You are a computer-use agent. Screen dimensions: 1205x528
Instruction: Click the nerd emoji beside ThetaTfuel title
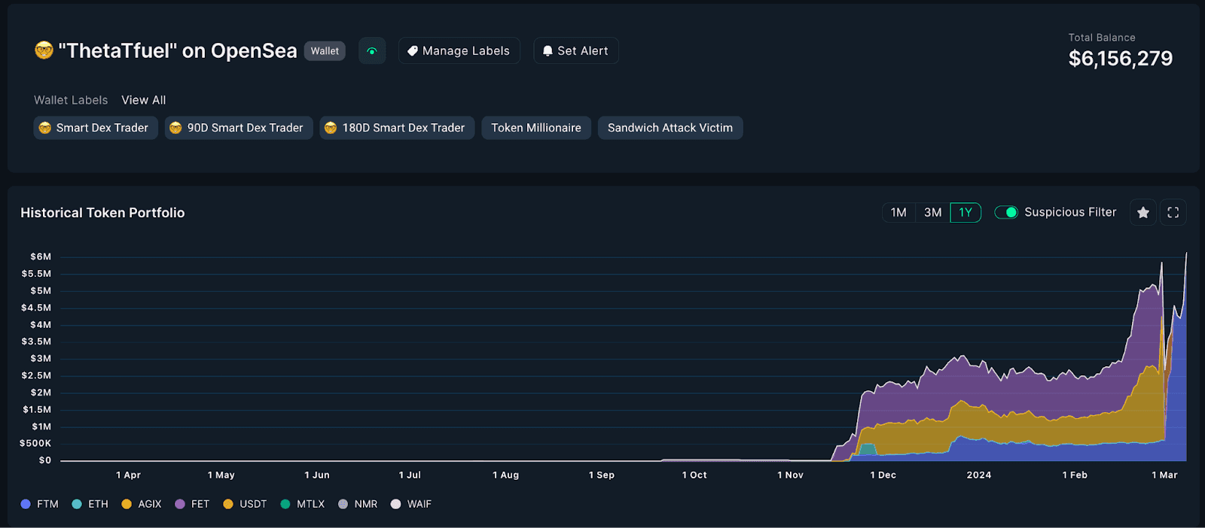[x=44, y=51]
